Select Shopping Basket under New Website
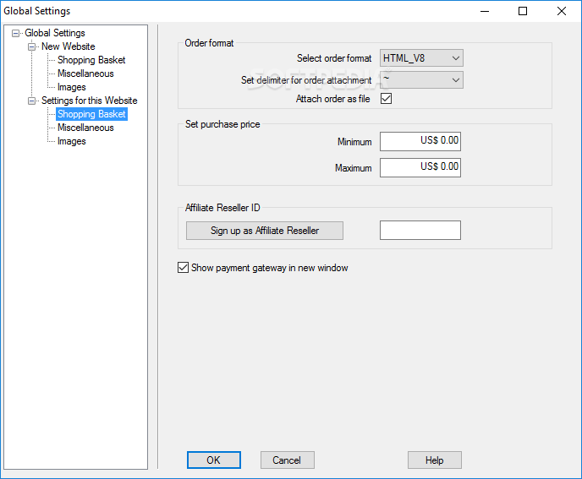This screenshot has width=582, height=479. (91, 60)
